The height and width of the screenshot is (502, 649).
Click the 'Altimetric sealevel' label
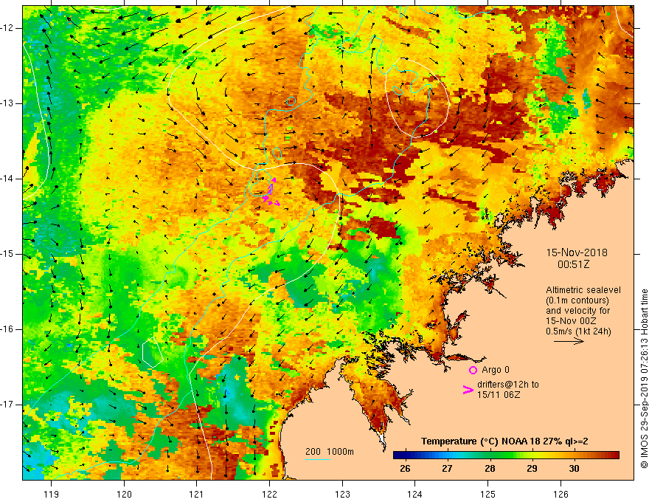pyautogui.click(x=583, y=290)
